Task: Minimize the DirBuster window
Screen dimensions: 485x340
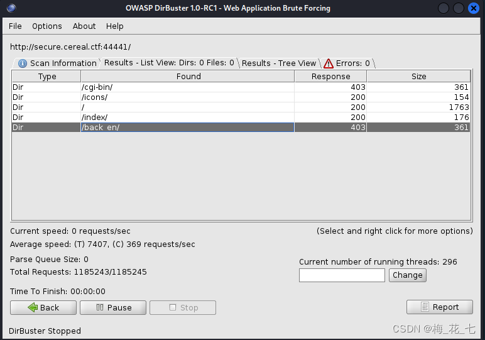Action: pyautogui.click(x=444, y=8)
